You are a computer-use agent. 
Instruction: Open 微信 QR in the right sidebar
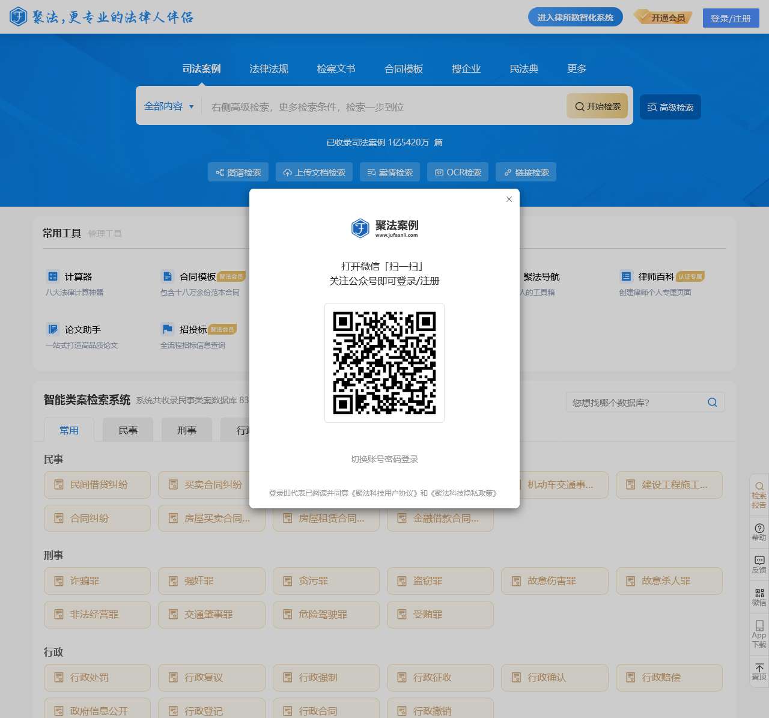pos(759,597)
